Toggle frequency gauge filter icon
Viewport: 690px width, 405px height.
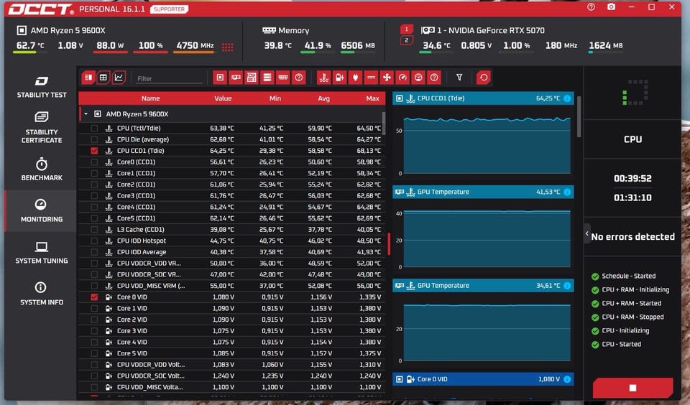402,78
